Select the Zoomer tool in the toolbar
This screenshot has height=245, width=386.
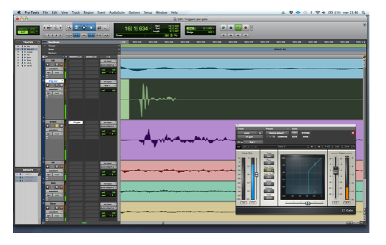[x=69, y=28]
